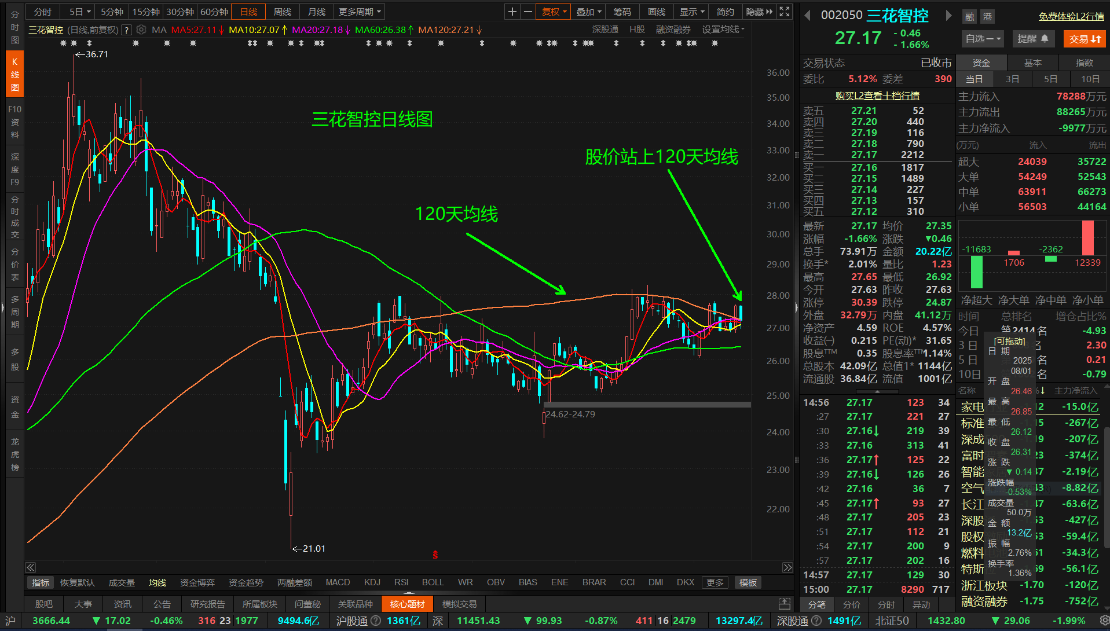The height and width of the screenshot is (631, 1110).
Task: Open panel popout icon in bottom tabs
Action: click(x=785, y=604)
